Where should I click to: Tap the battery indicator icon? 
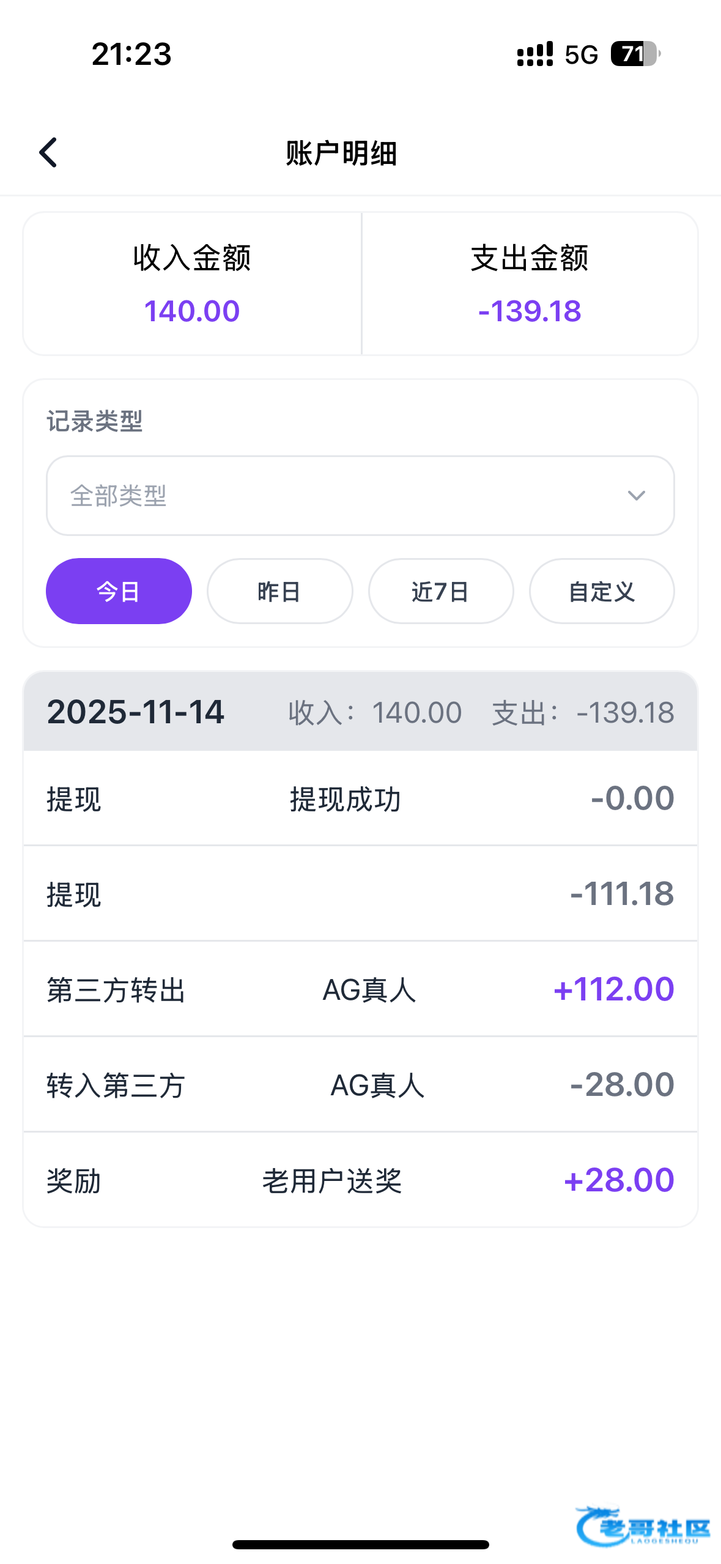[x=635, y=54]
